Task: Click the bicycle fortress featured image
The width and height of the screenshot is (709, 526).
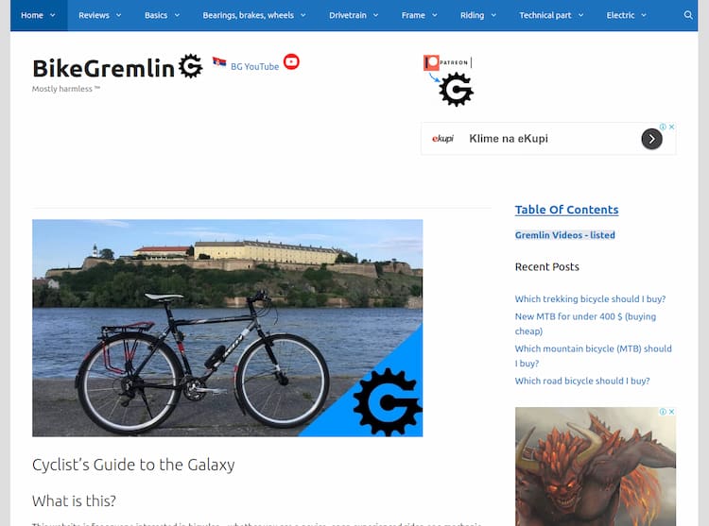Action: tap(228, 328)
